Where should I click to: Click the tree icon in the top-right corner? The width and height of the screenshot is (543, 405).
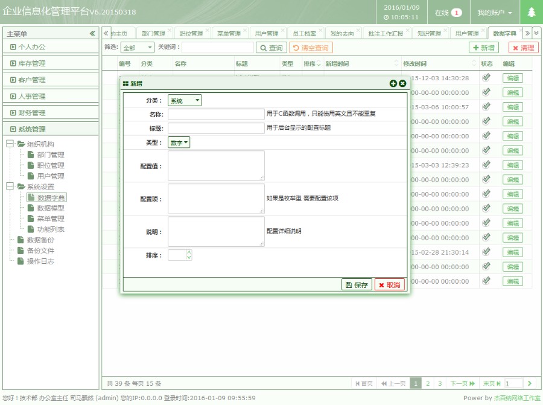tap(532, 11)
